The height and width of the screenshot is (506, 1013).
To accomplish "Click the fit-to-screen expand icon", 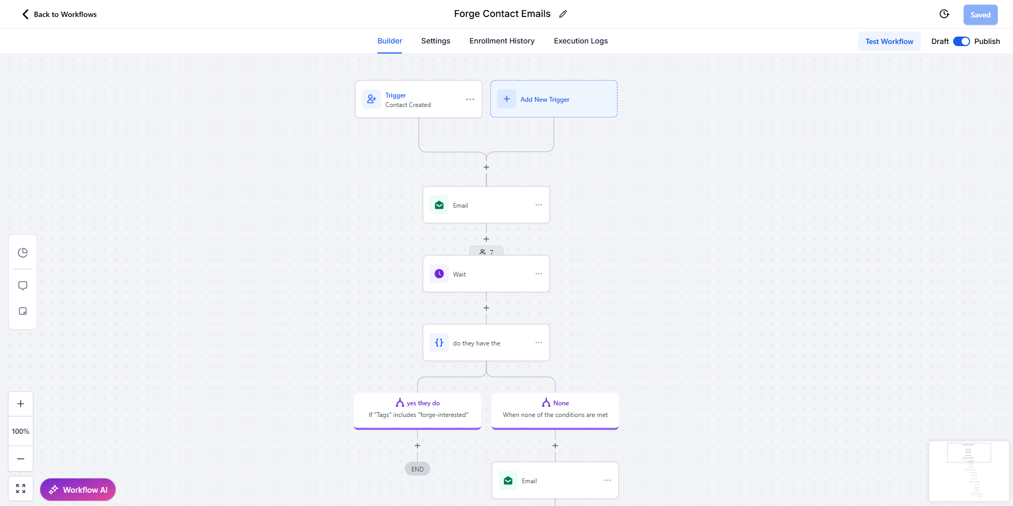I will click(x=21, y=489).
